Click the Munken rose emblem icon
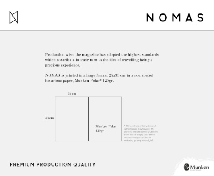 click(186, 167)
